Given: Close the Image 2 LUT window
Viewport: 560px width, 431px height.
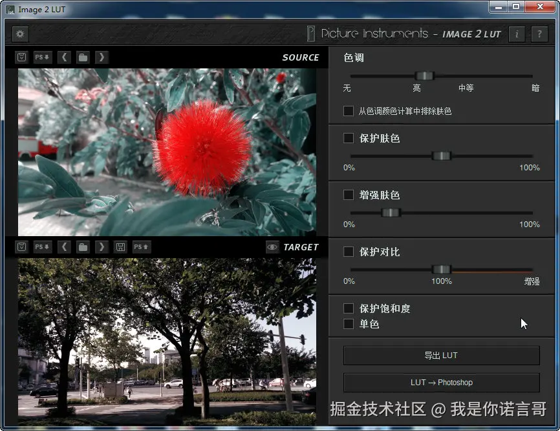Looking at the screenshot, I should click(x=540, y=6).
